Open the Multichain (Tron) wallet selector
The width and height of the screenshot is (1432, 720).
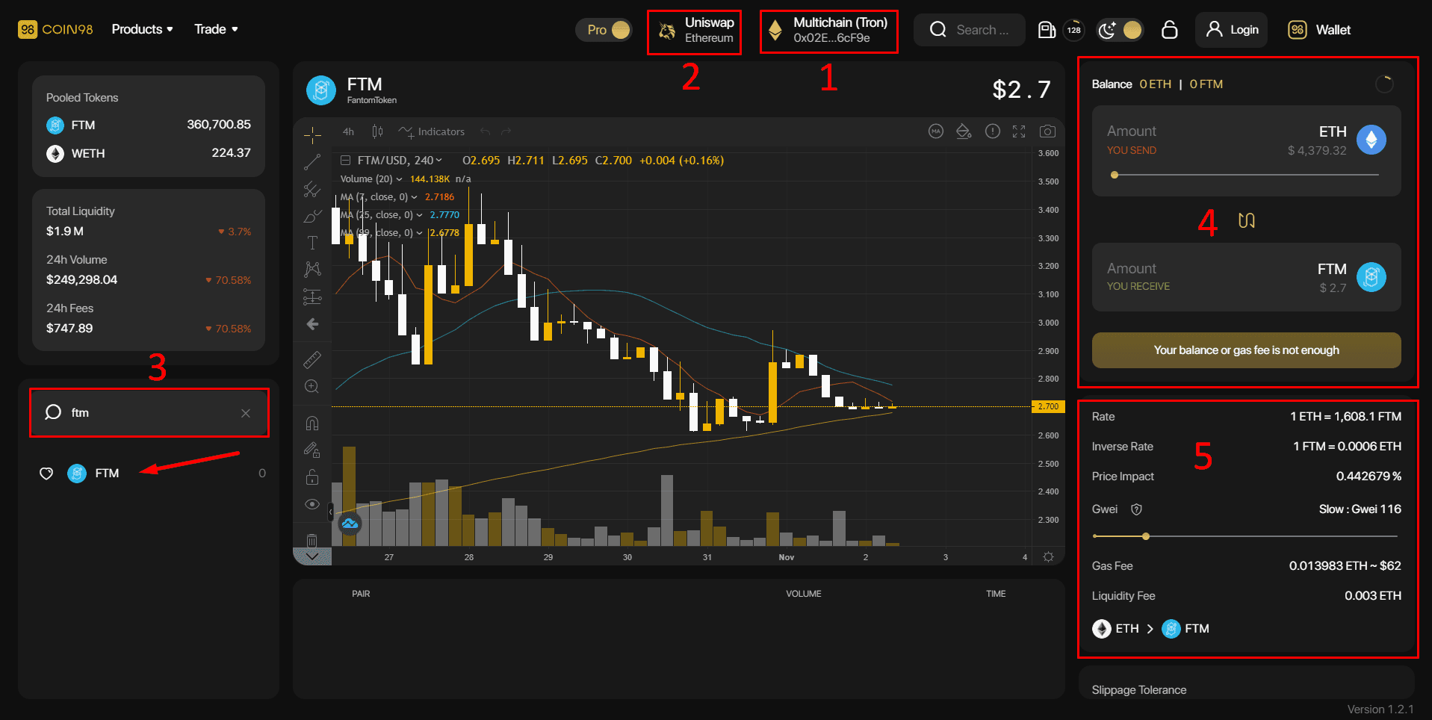coord(829,31)
